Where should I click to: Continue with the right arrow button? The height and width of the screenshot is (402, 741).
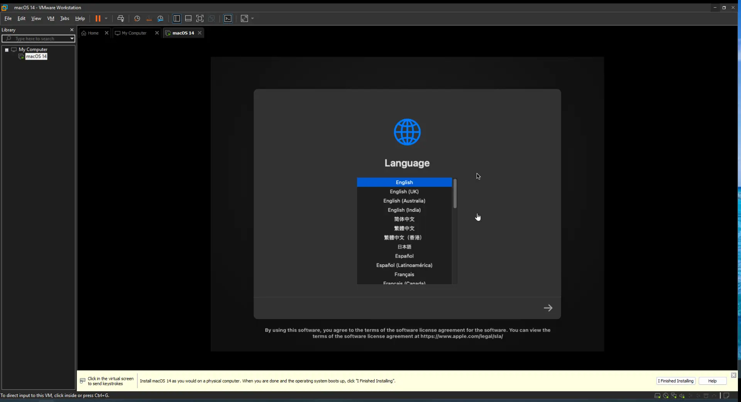coord(548,308)
